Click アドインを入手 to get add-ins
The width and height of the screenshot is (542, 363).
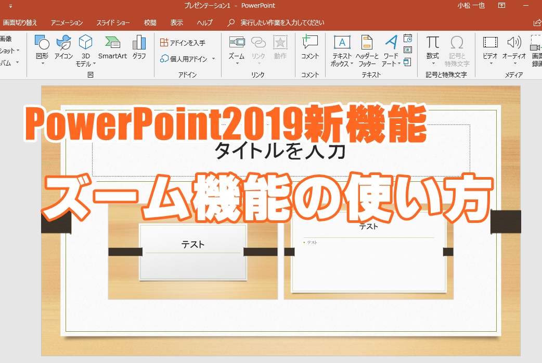click(183, 43)
